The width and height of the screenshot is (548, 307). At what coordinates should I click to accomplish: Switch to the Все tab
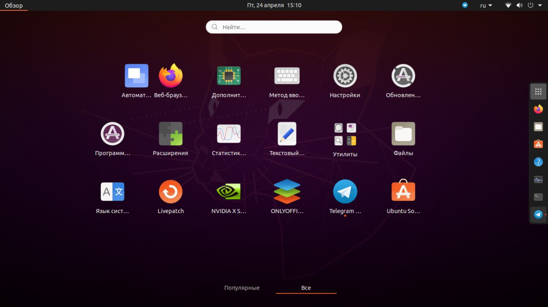[x=306, y=288]
